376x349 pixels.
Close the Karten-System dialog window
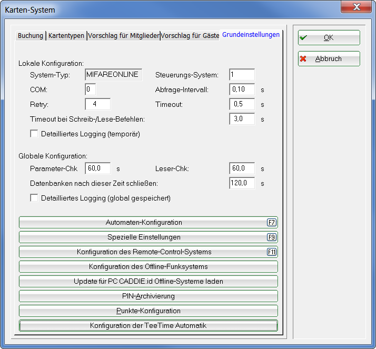(361, 7)
